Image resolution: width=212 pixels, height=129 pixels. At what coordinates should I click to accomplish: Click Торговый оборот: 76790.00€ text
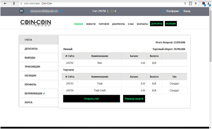coord(169,49)
